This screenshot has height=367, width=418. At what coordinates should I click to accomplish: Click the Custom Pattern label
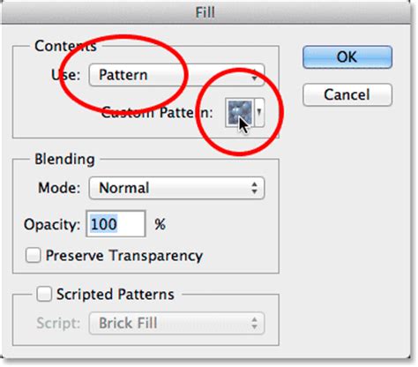157,113
